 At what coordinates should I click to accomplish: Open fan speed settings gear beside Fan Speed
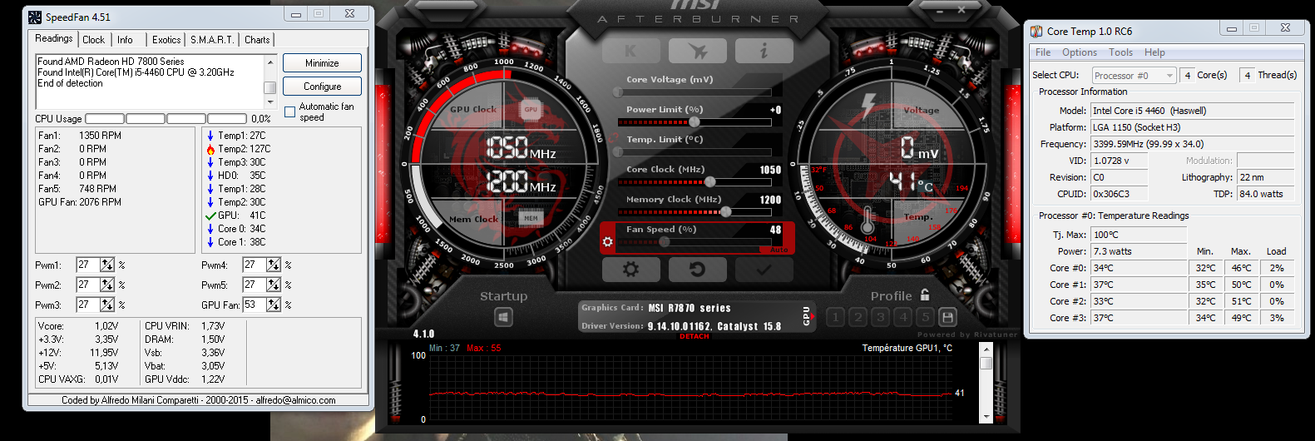click(x=608, y=242)
